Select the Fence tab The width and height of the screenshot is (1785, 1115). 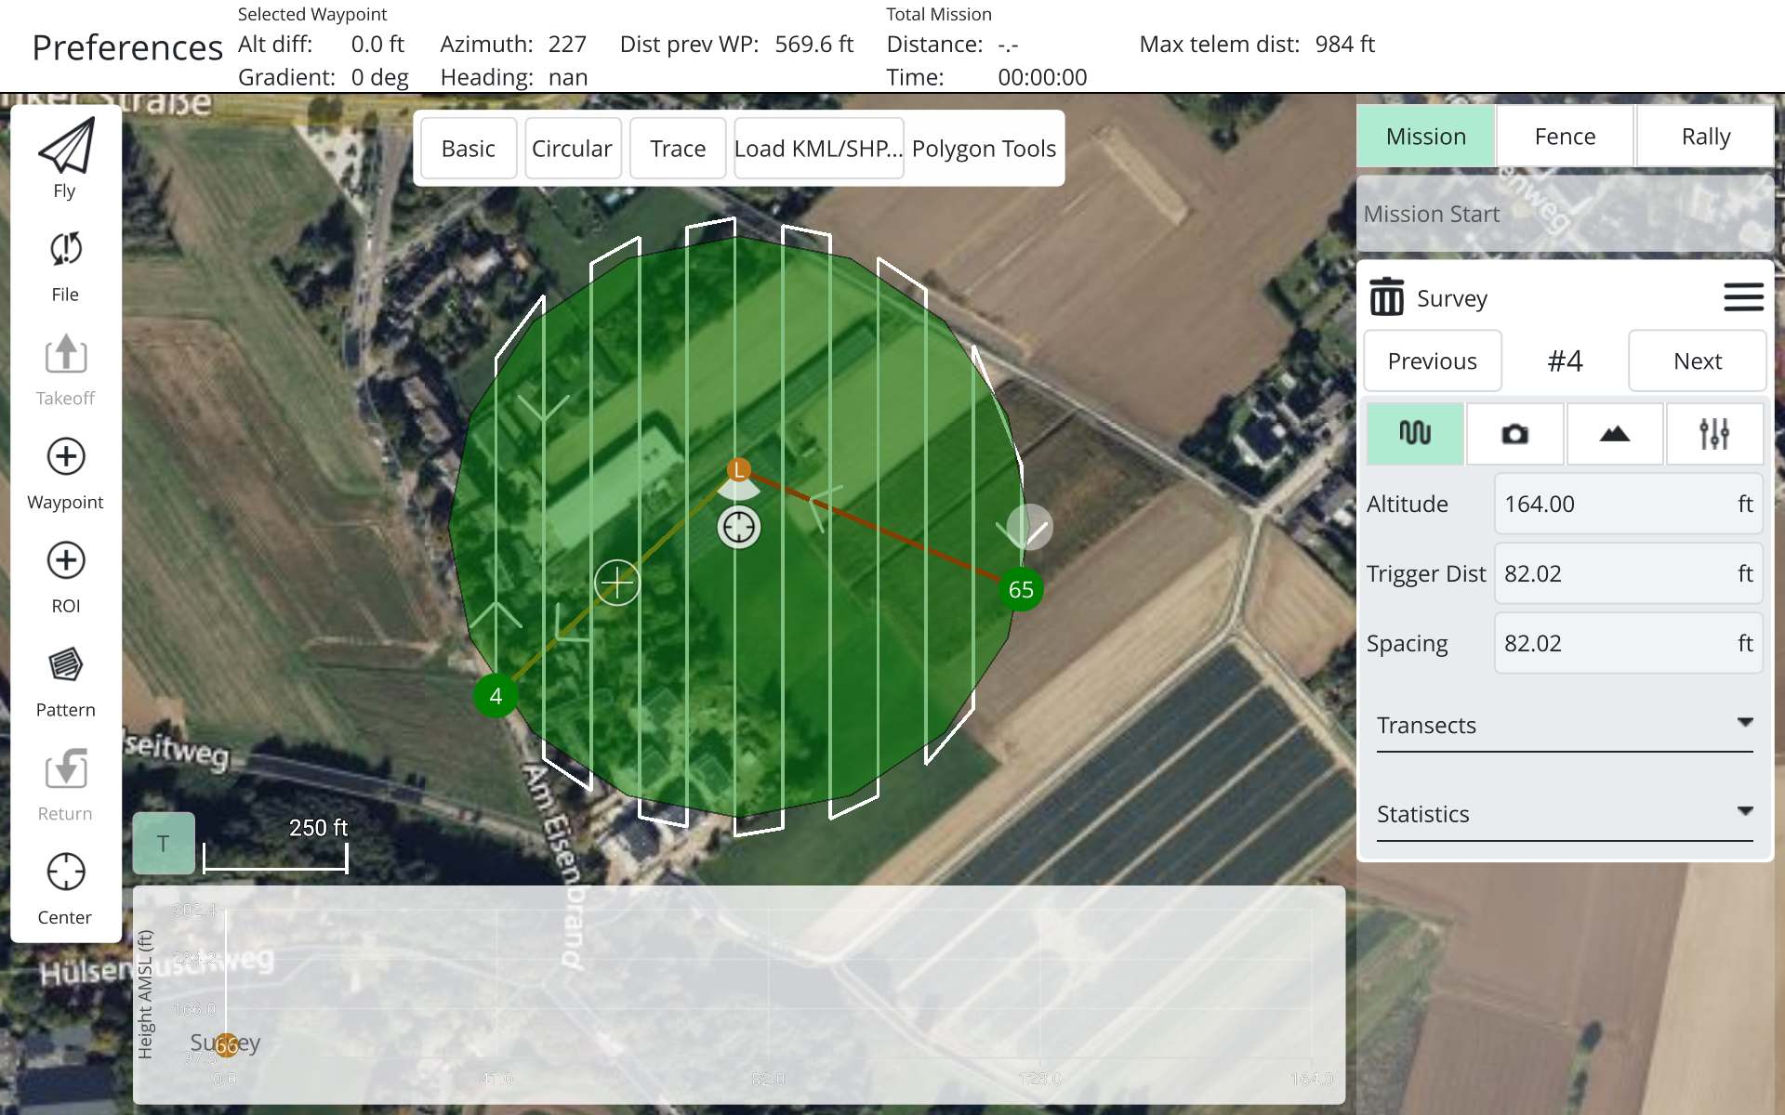point(1566,136)
